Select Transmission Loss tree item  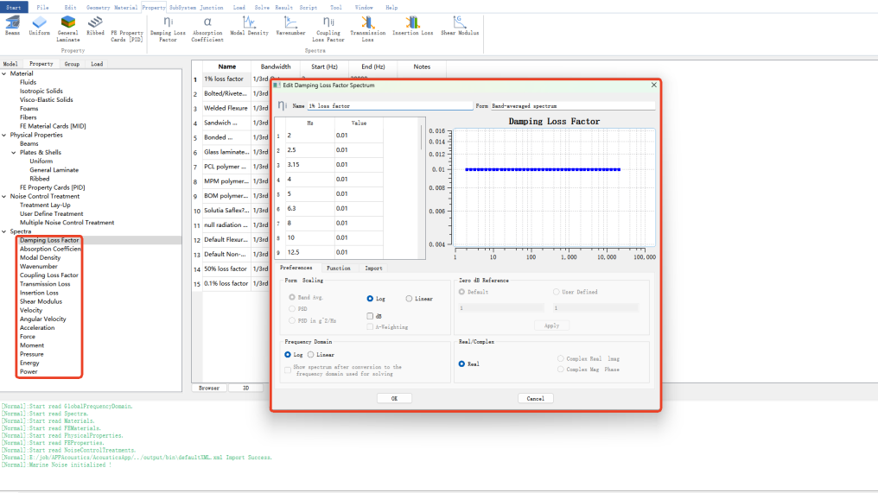pyautogui.click(x=45, y=284)
